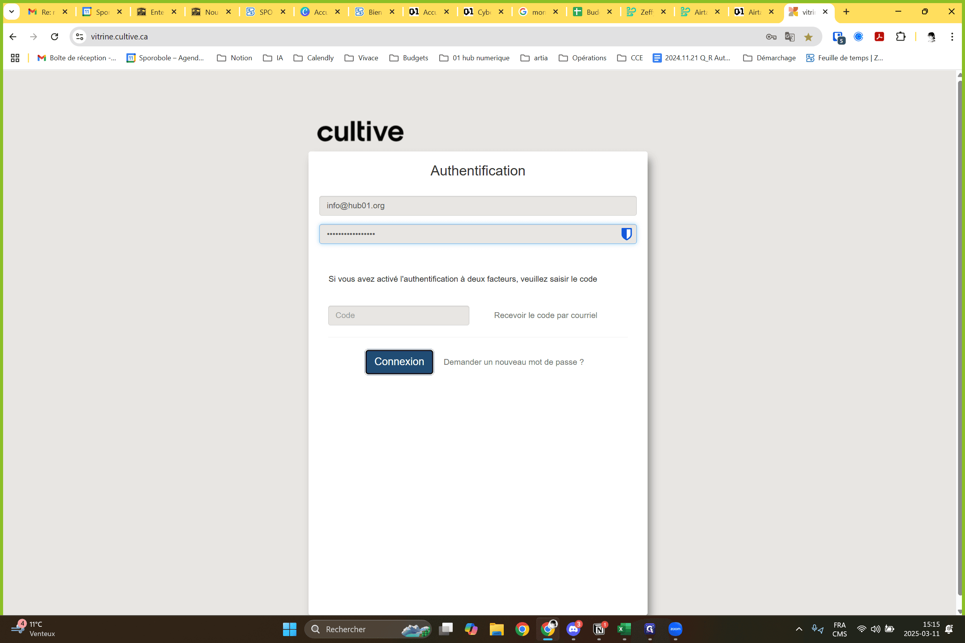This screenshot has width=965, height=643.
Task: Open the clock showing 15:15
Action: [x=921, y=629]
